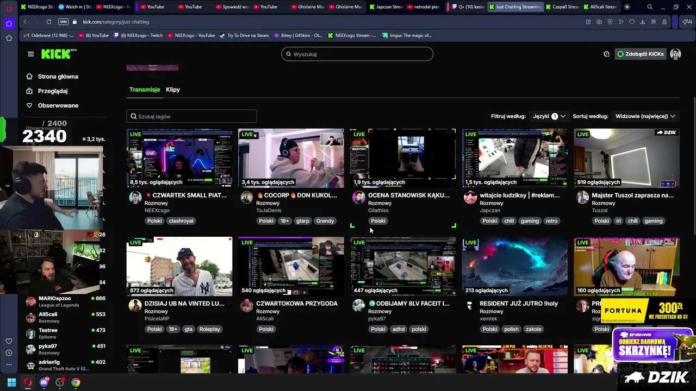This screenshot has height=391, width=696.
Task: Open the Opera main menu
Action: pos(9,9)
